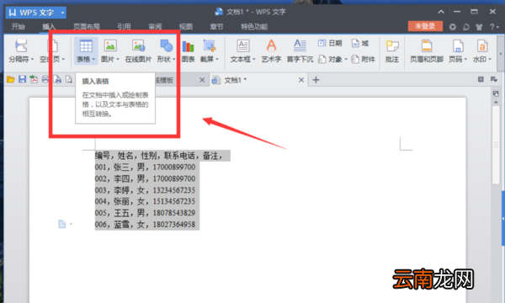Screen dimensions: 505x303
Task: Export to PDF from the quick toolbar
Action: 34,79
